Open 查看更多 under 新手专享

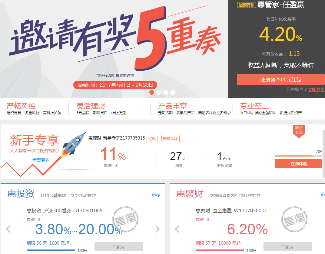(41, 160)
